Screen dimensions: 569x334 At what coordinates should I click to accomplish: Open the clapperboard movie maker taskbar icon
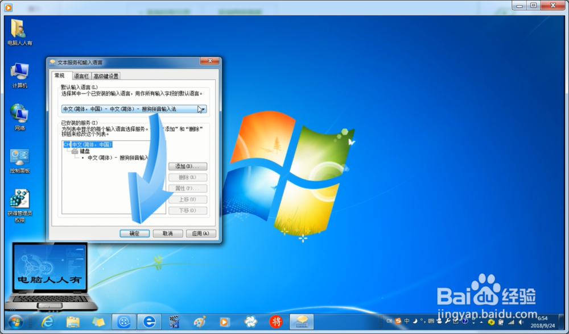tap(175, 322)
